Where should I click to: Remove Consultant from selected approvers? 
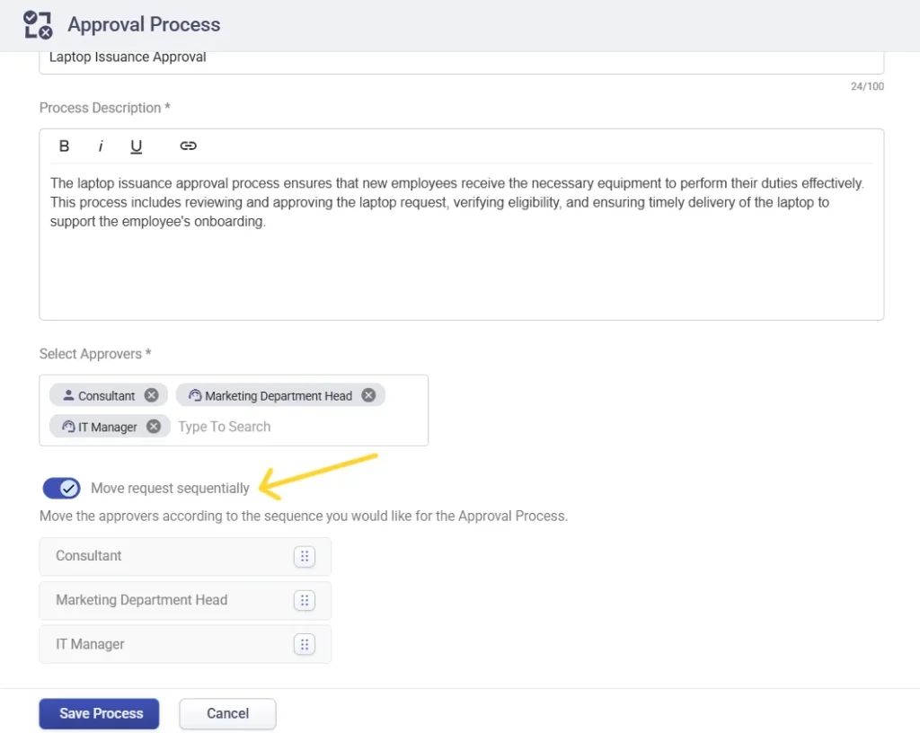(x=152, y=395)
